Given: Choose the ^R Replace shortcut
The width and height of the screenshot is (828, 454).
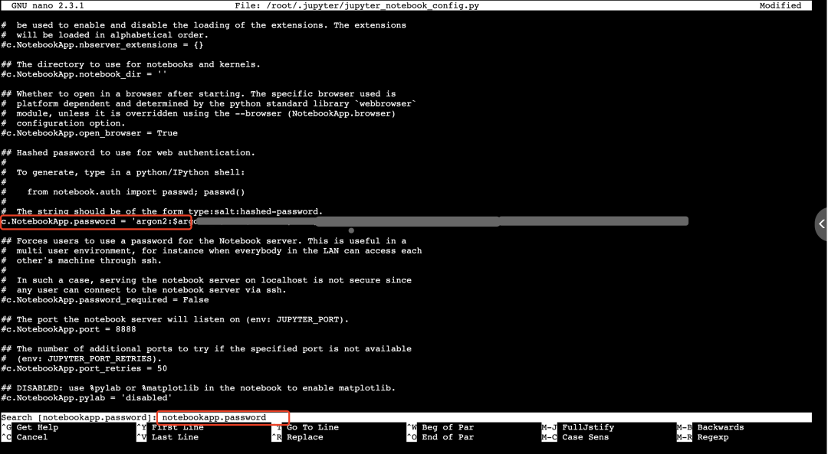Looking at the screenshot, I should [x=297, y=437].
